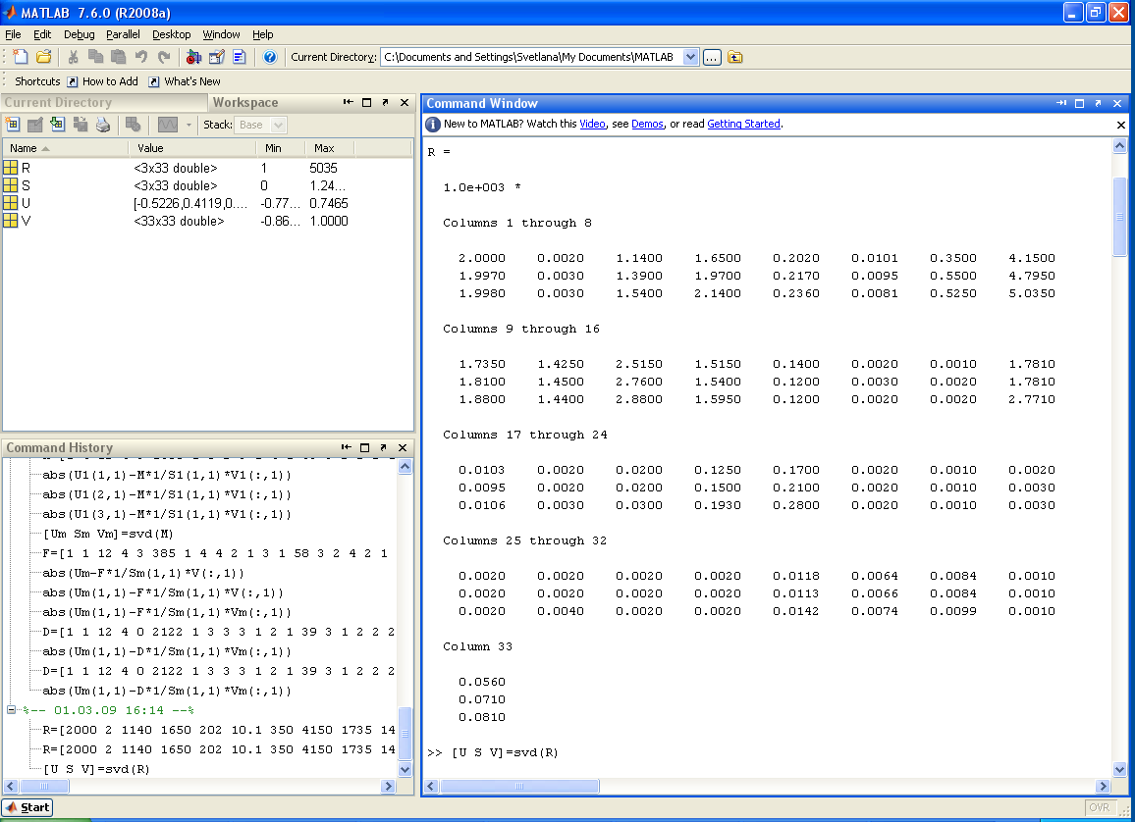Viewport: 1135px width, 822px height.
Task: Open the Current Directory path dropdown
Action: [690, 57]
